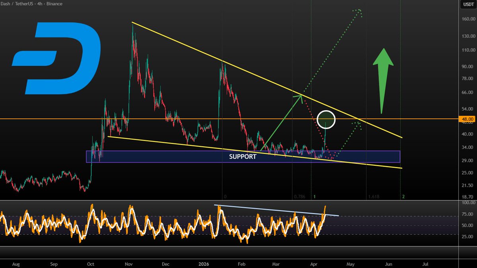
Task: Select the orange 48.00 price line label
Action: point(467,119)
